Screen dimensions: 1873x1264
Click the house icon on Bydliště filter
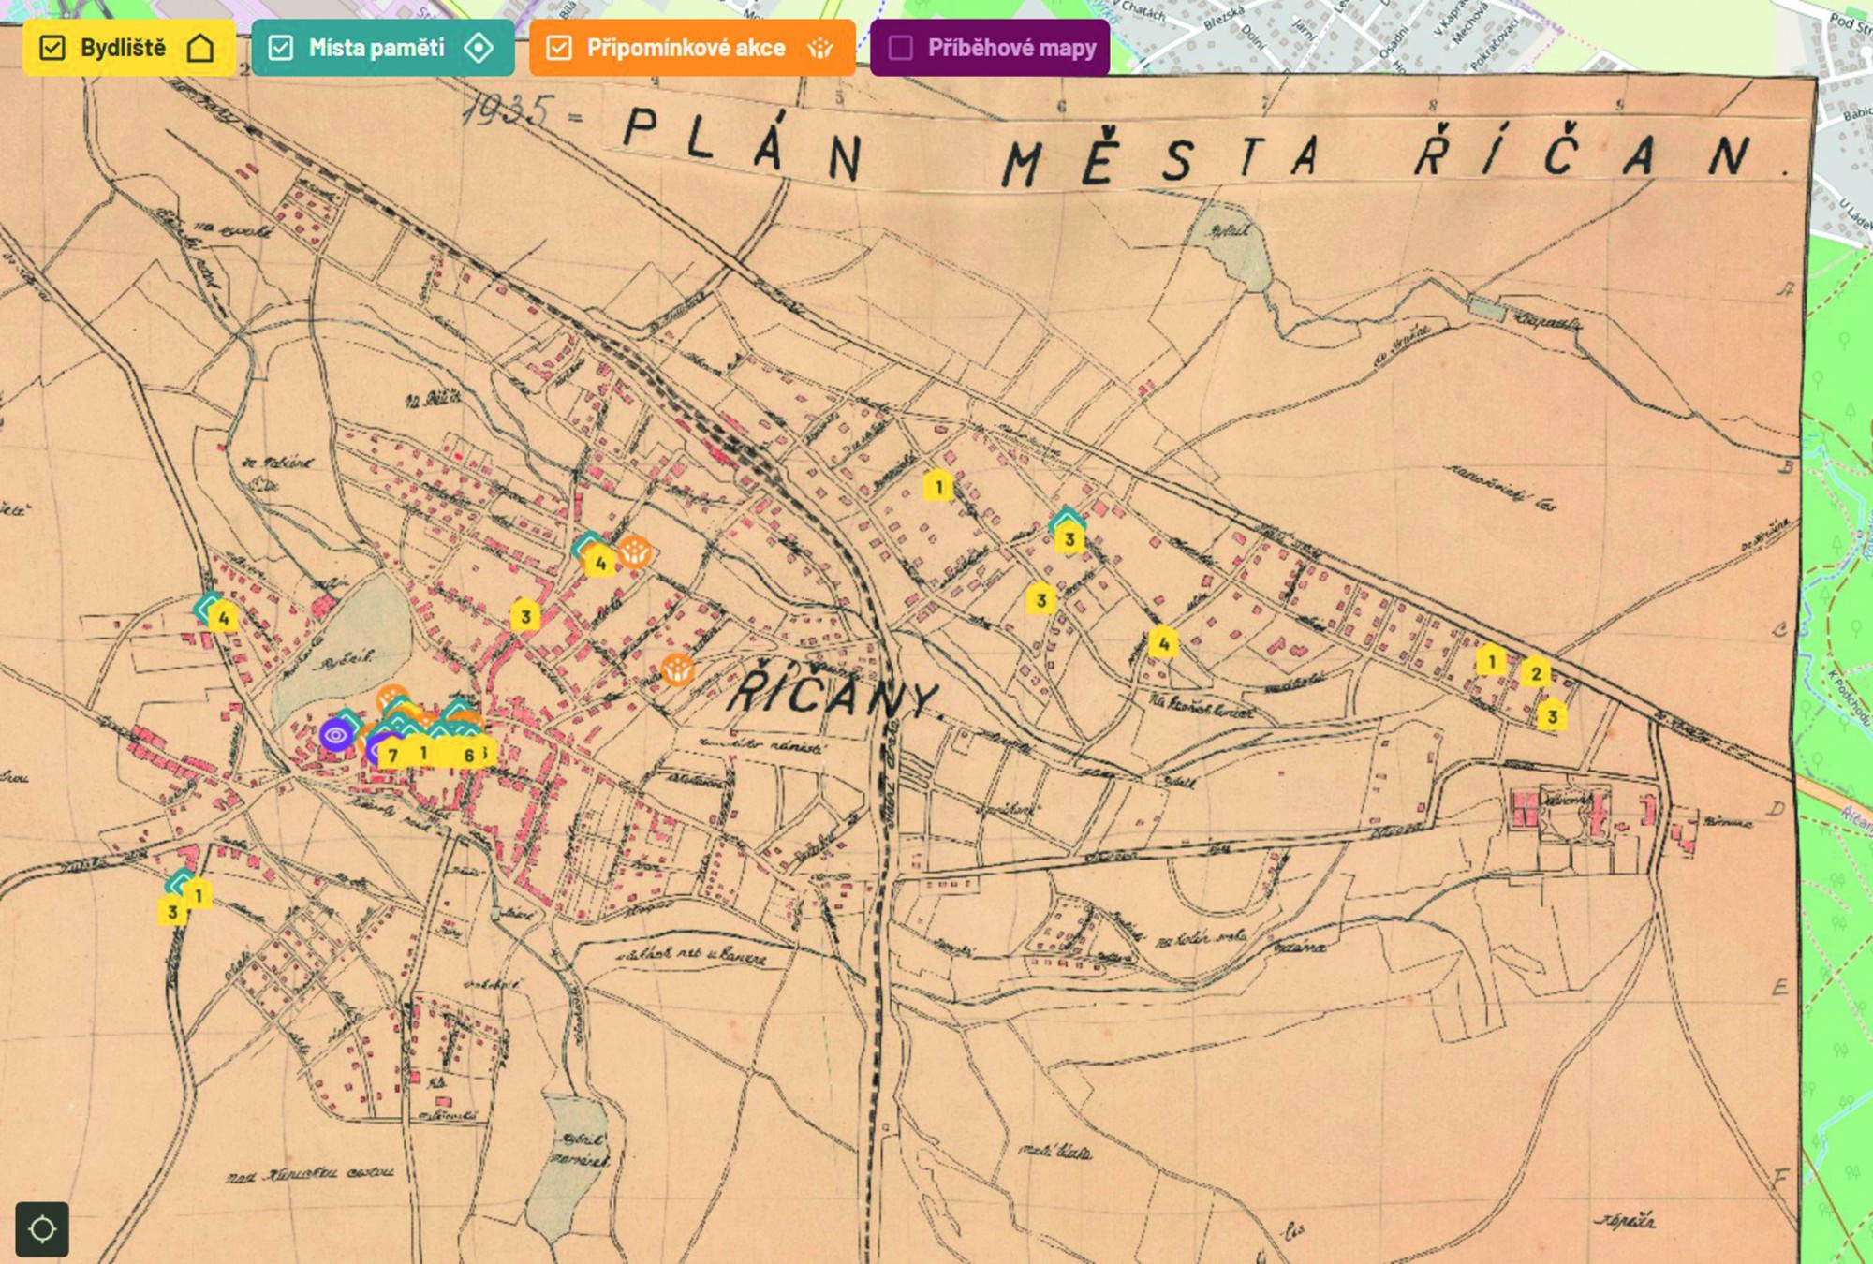pyautogui.click(x=200, y=48)
